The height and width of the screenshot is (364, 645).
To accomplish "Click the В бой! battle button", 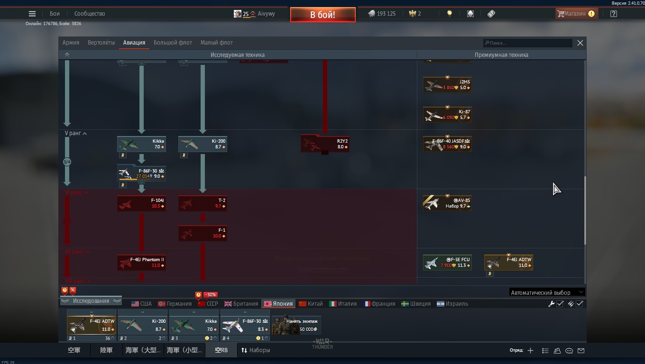I will (x=323, y=15).
